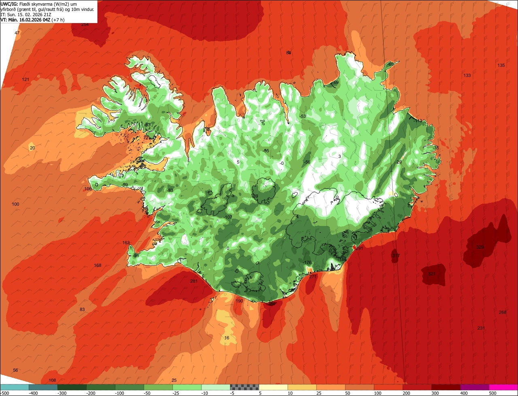518x396 pixels.
Task: Click the map value -176
Action: pyautogui.click(x=308, y=263)
